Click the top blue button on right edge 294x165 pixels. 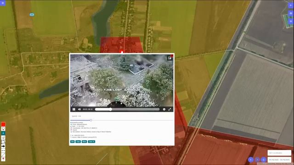point(291,5)
